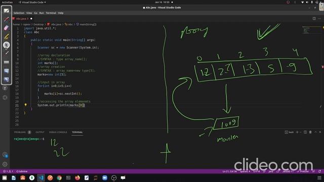
Task: Open Visual Studio Code in the taskbar
Action: 41,177
